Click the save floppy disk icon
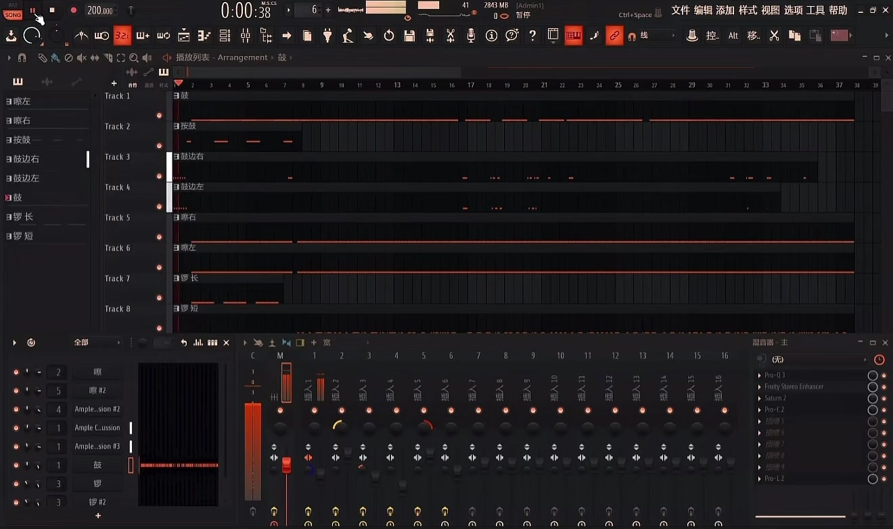The image size is (893, 529). point(409,36)
